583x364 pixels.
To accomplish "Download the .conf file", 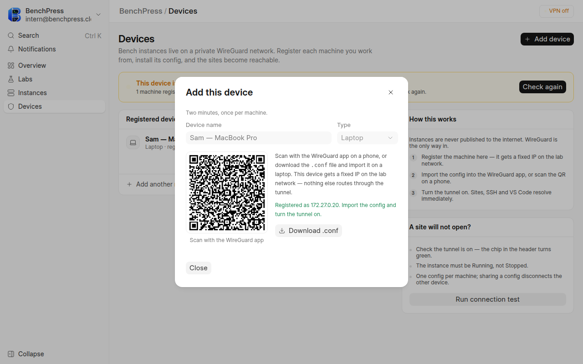I will (308, 231).
